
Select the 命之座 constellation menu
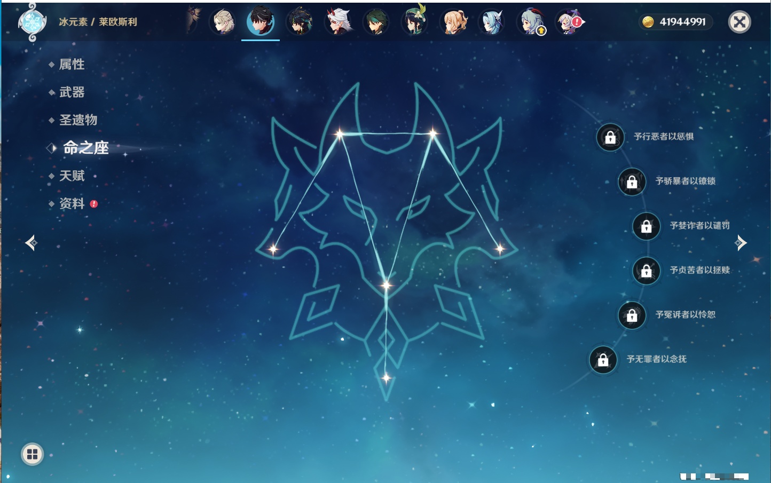point(85,148)
